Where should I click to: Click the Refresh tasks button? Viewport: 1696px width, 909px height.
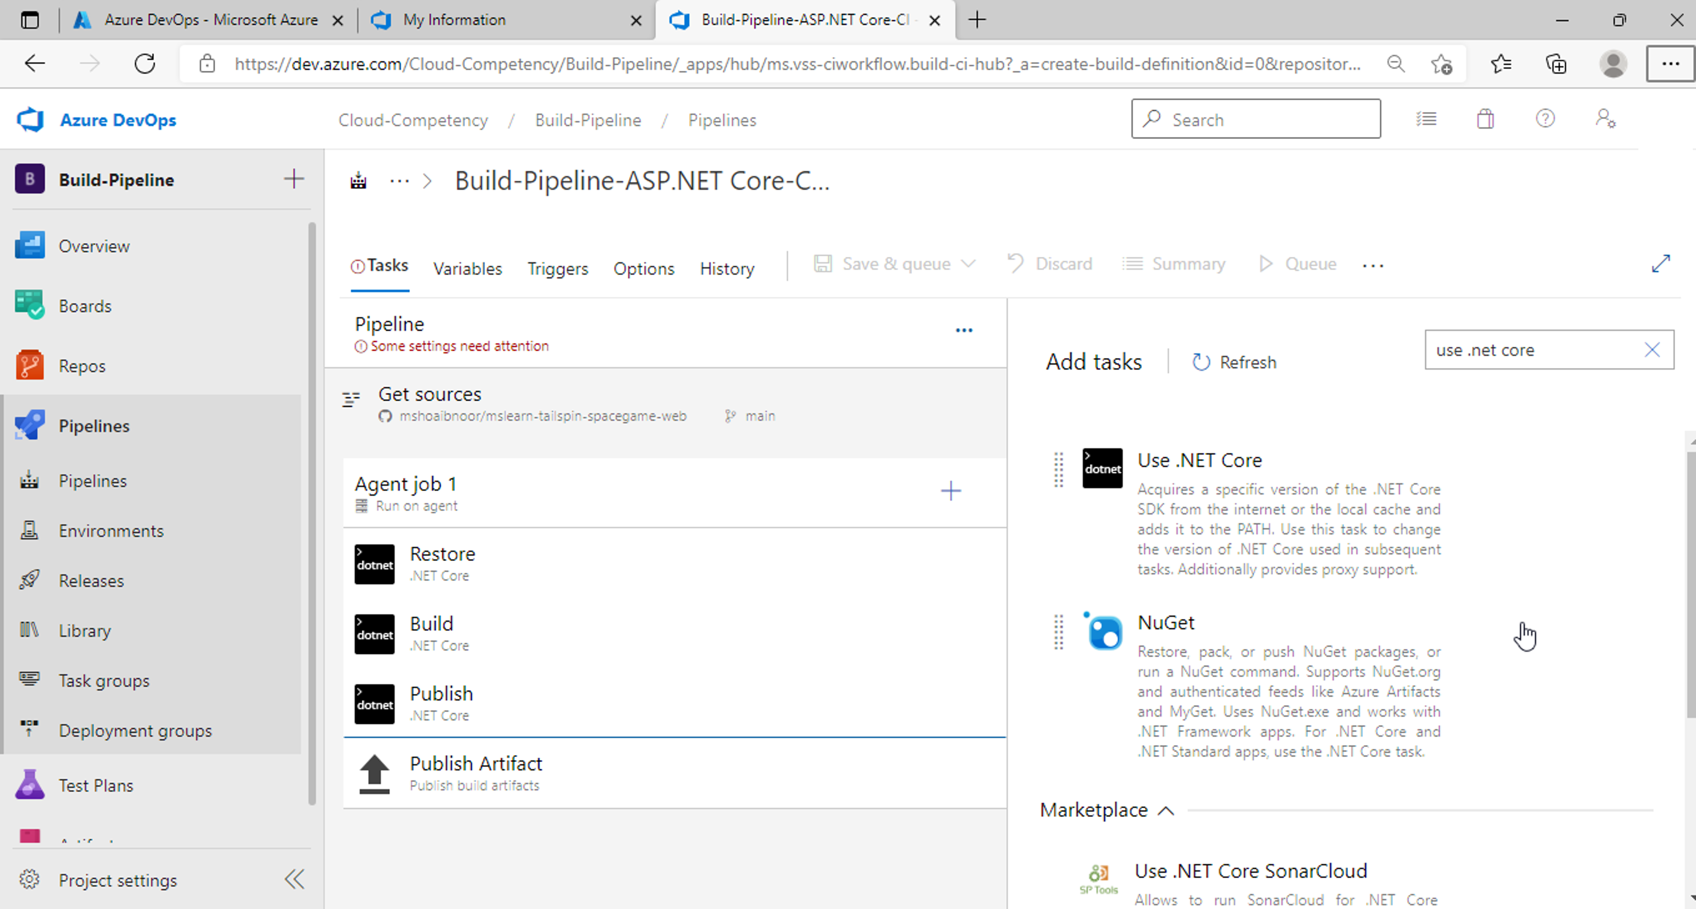pos(1234,362)
